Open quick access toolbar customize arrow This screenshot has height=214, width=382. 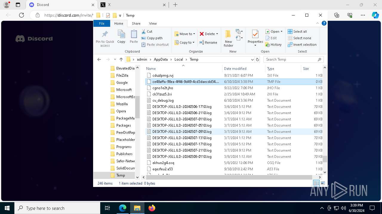[120, 15]
